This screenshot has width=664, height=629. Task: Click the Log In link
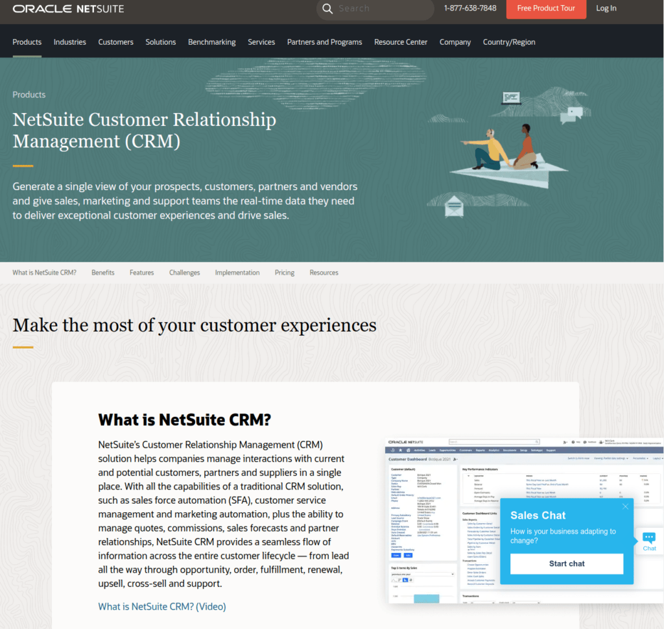tap(606, 8)
